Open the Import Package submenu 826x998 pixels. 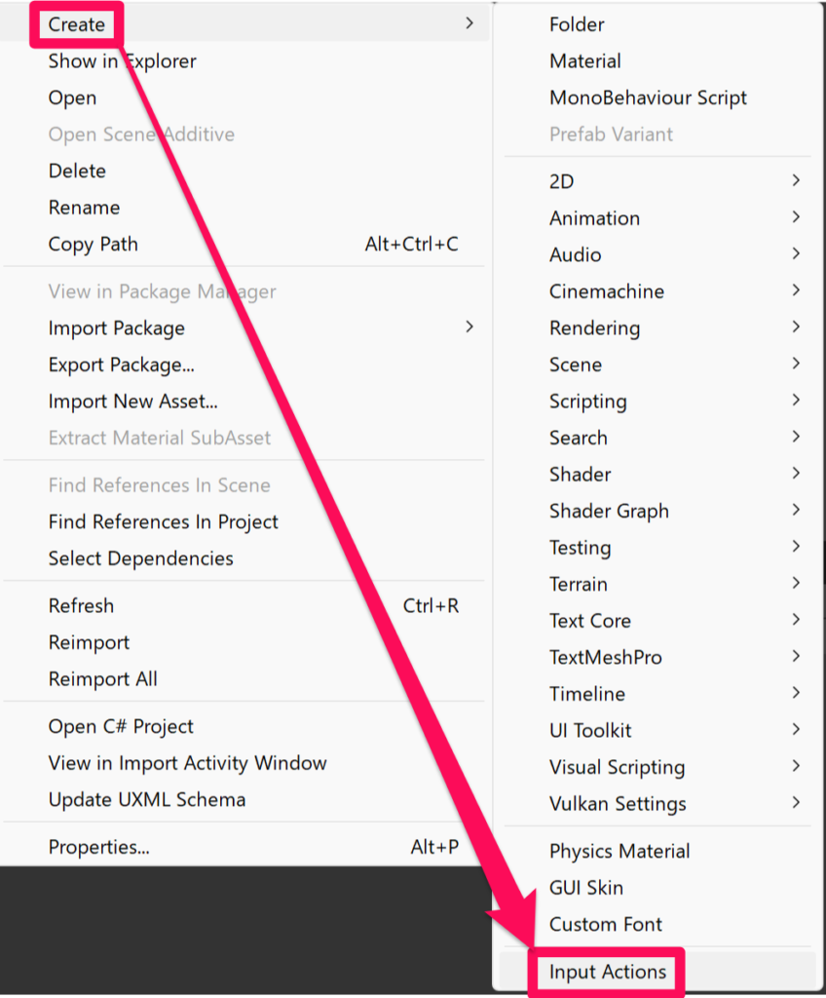tap(117, 328)
